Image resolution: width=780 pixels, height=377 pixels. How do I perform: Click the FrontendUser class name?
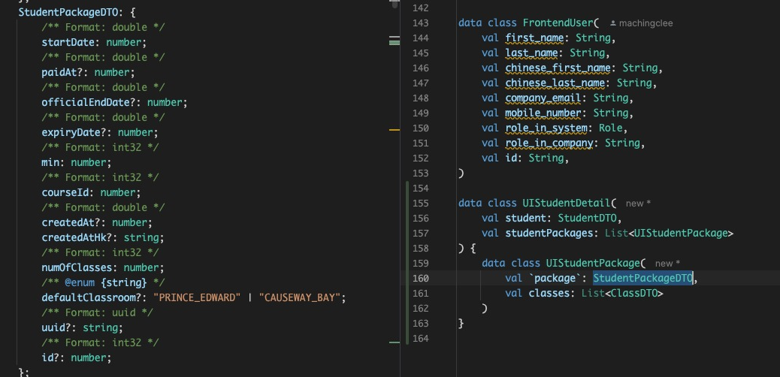coord(558,23)
